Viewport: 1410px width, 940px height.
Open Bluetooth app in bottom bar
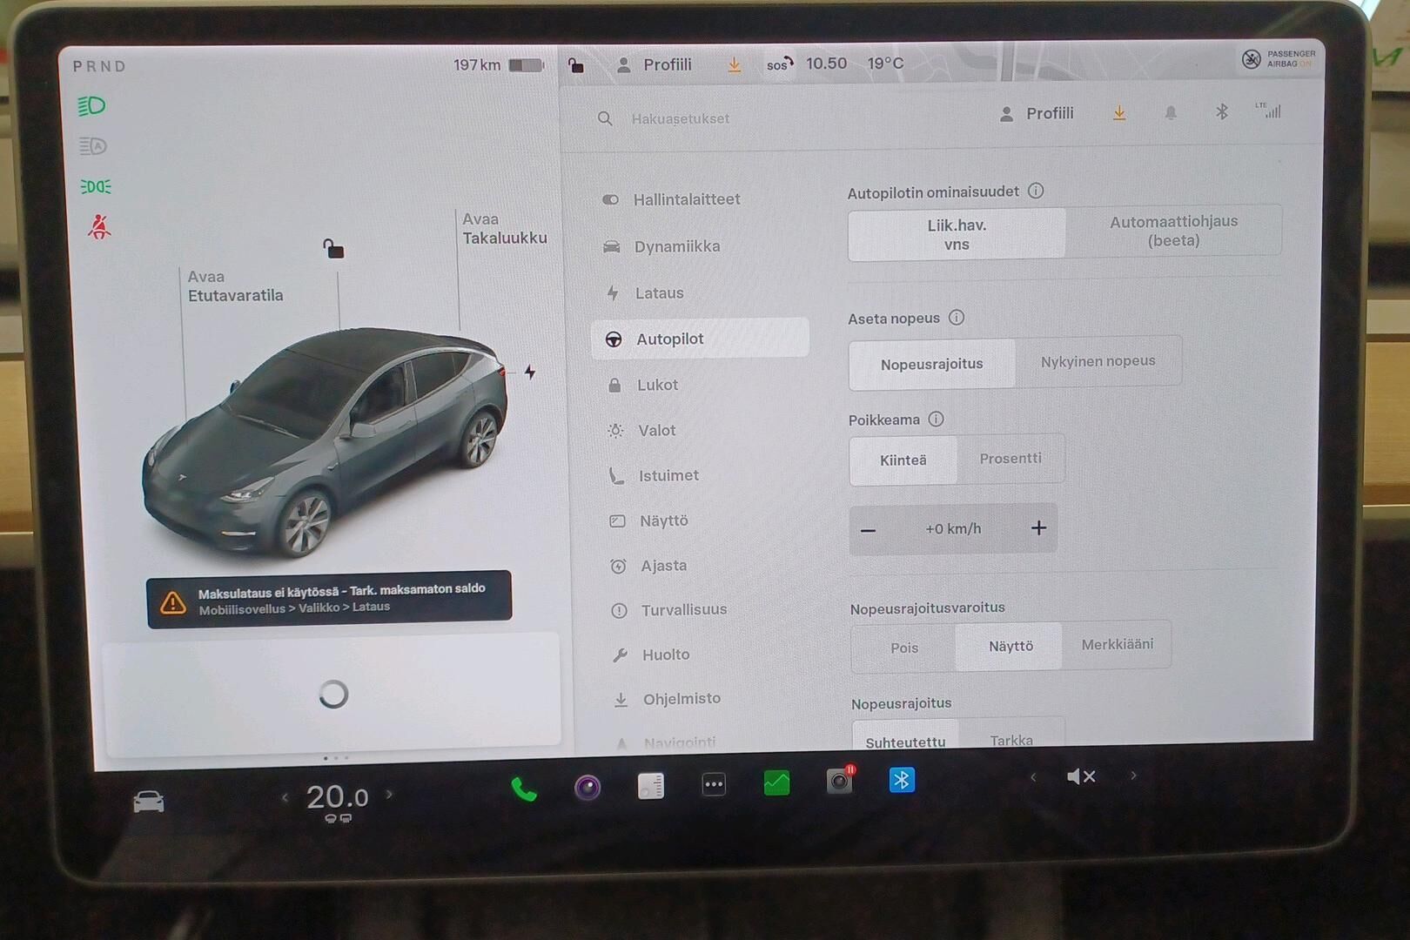pos(902,780)
